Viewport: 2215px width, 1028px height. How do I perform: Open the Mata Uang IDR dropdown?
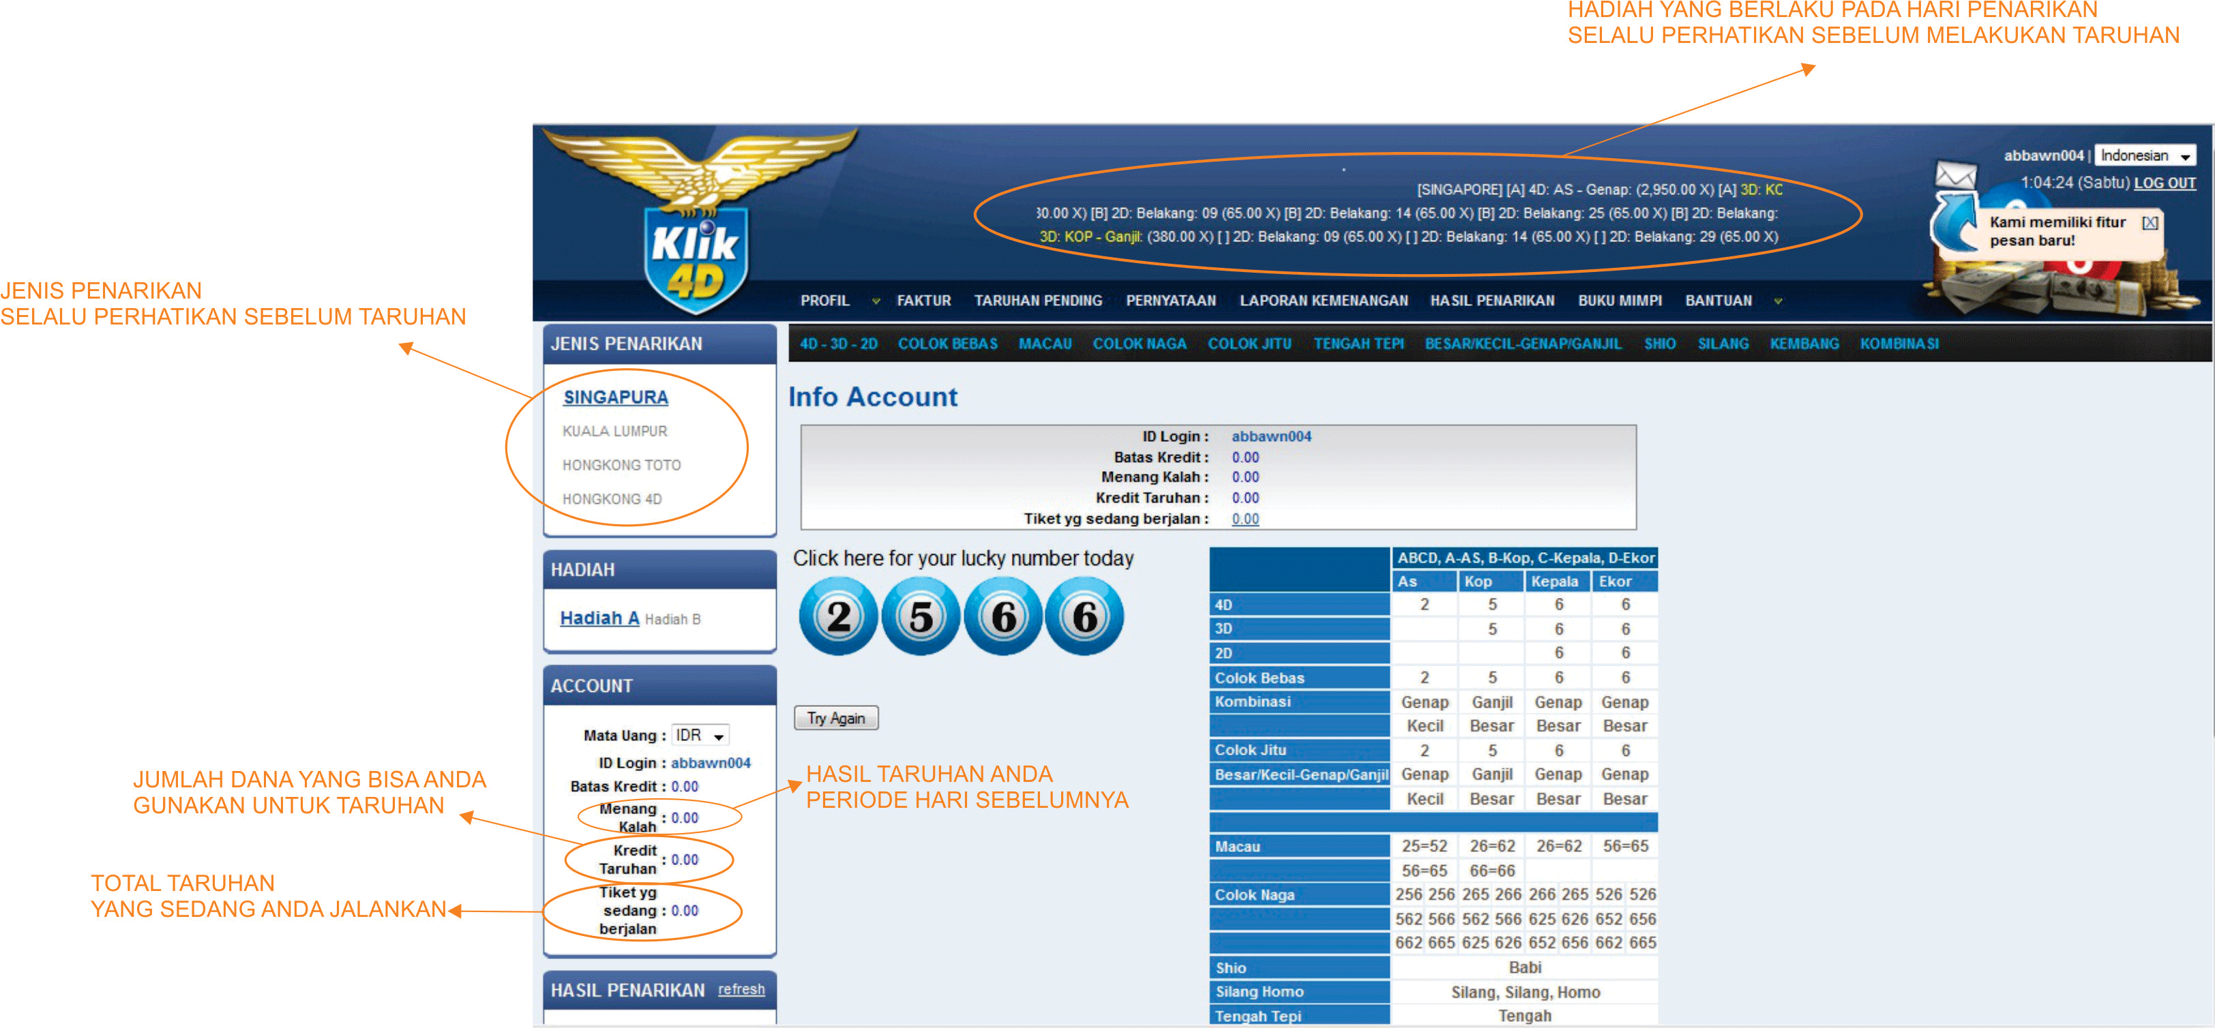coord(700,735)
